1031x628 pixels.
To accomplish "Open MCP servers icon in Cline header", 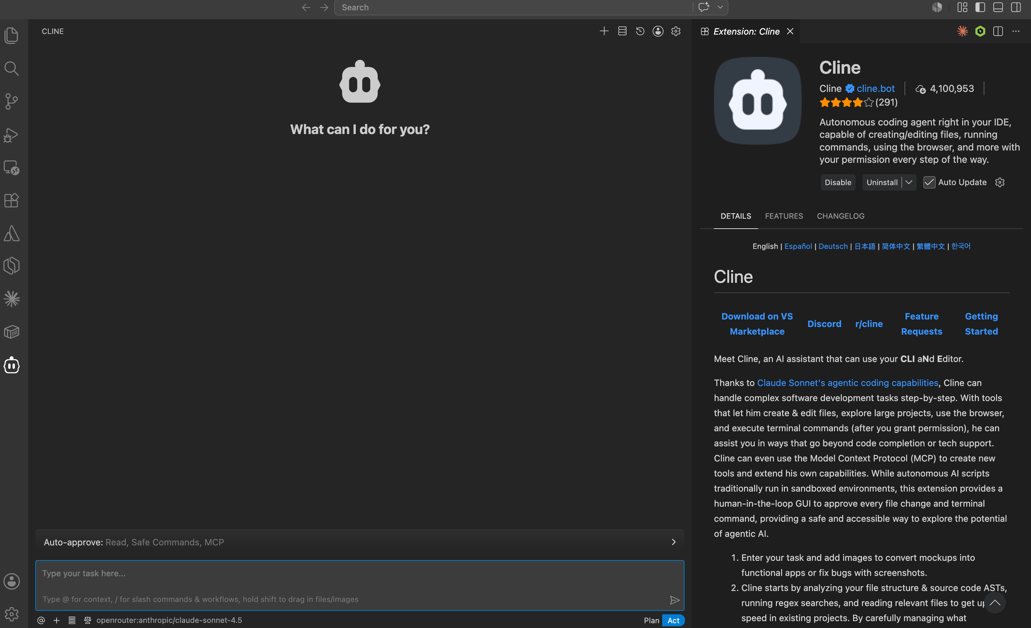I will click(622, 31).
